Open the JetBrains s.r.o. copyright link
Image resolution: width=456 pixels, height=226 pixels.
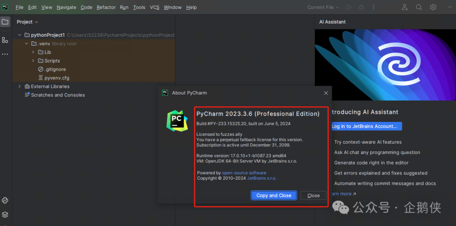click(262, 178)
